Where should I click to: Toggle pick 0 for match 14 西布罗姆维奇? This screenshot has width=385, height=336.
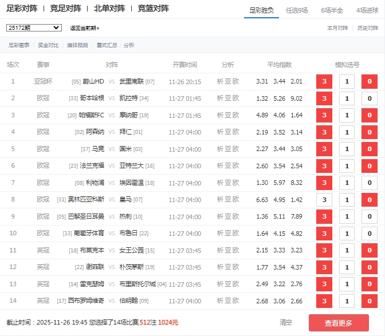click(369, 301)
